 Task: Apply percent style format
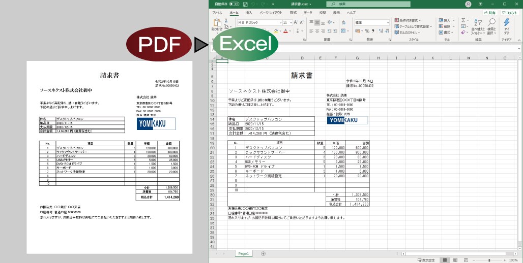click(367, 30)
